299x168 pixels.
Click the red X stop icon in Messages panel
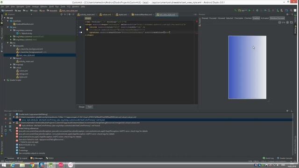click(6, 119)
